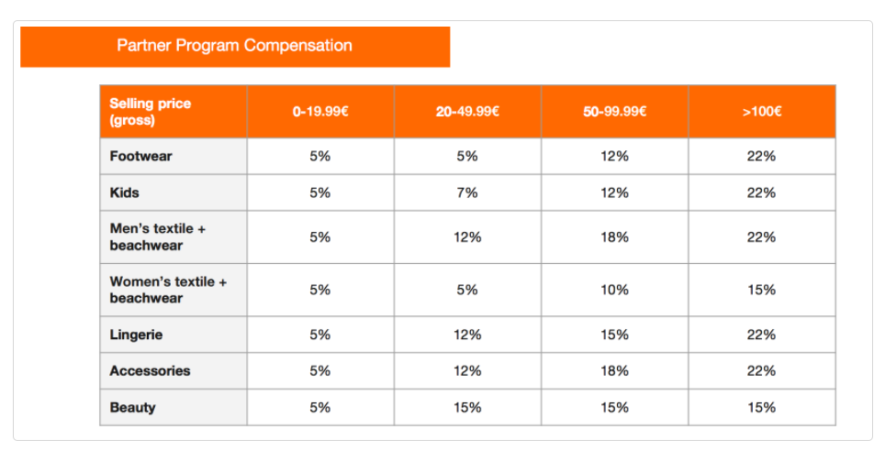Viewport: 885px width, 451px height.
Task: Select the Accessories row label
Action: click(151, 371)
